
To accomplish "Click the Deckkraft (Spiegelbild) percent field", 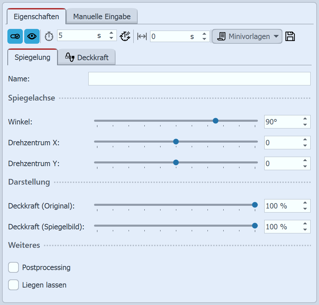I will [281, 227].
